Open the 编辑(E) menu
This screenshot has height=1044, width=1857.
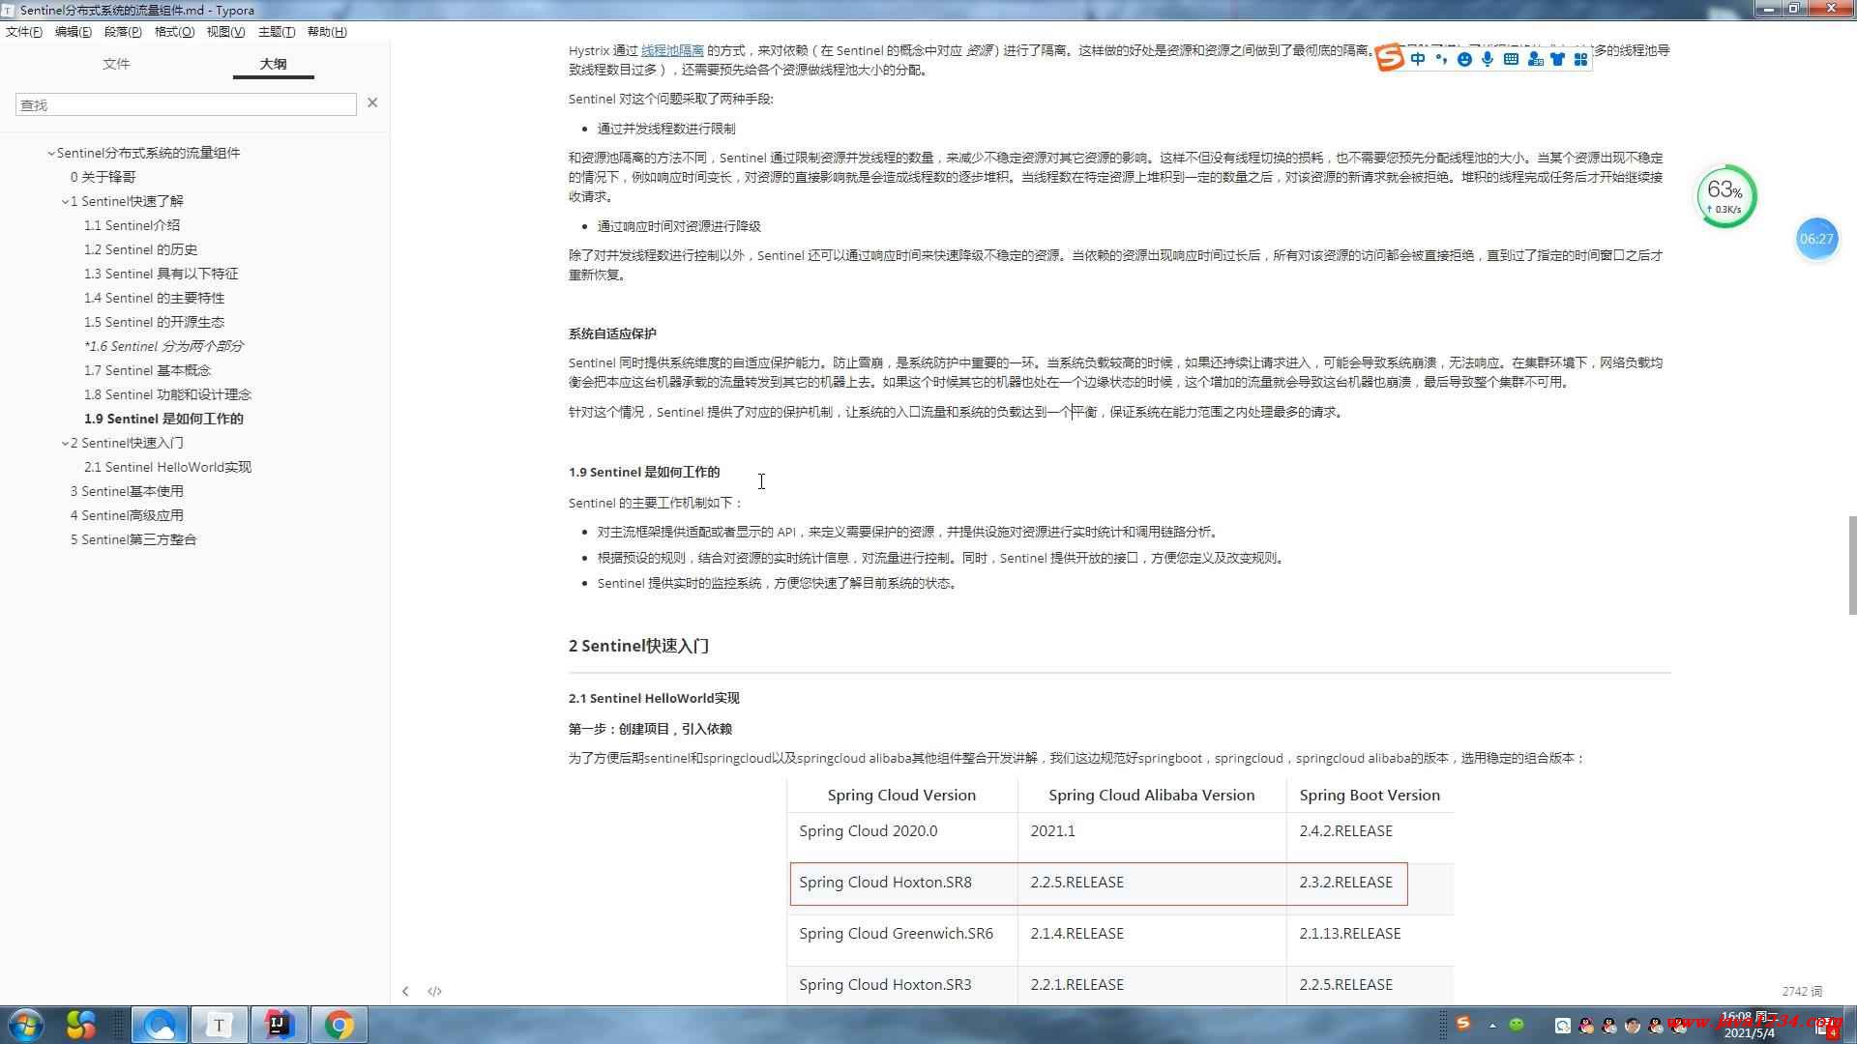click(74, 31)
